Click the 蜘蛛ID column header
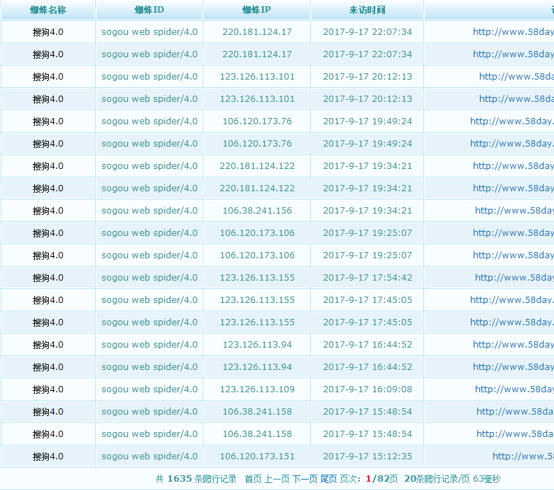554x490 pixels. coord(149,10)
